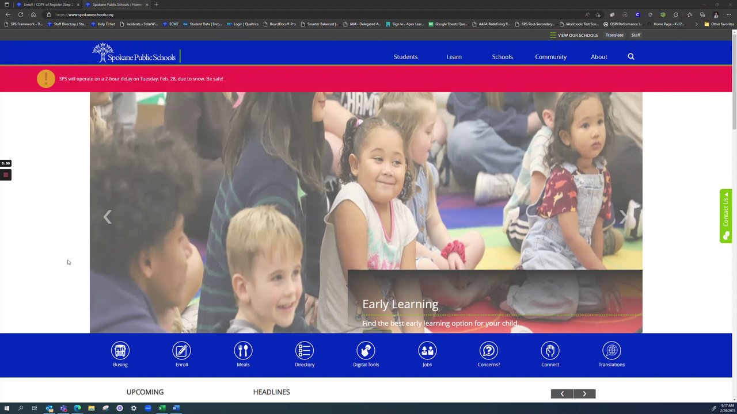Open the Translations globe icon

[611, 350]
